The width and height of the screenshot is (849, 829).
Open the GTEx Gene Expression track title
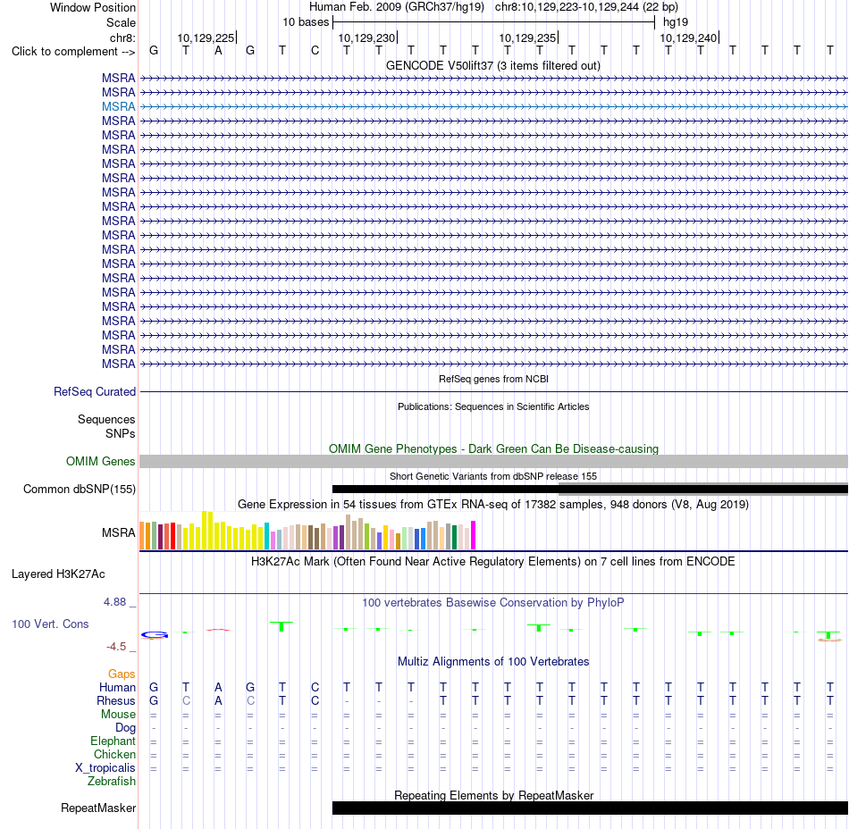coord(492,505)
